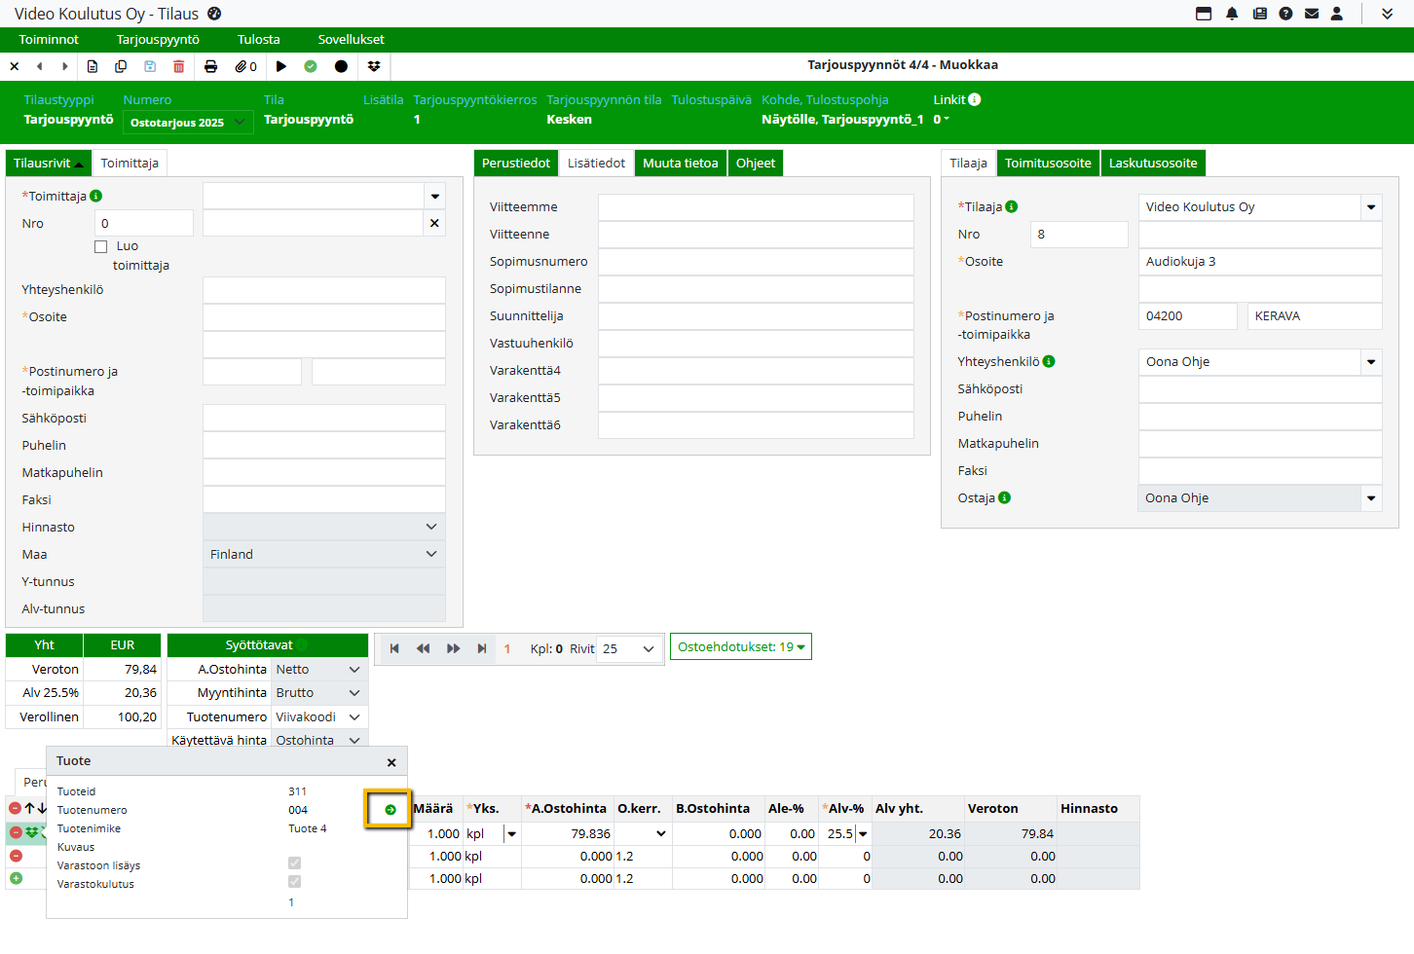
Task: Click the green arrow in Tuote popup
Action: (391, 810)
